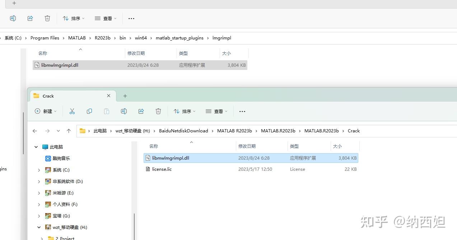Copy the selected file using the copy icon

coord(89,111)
